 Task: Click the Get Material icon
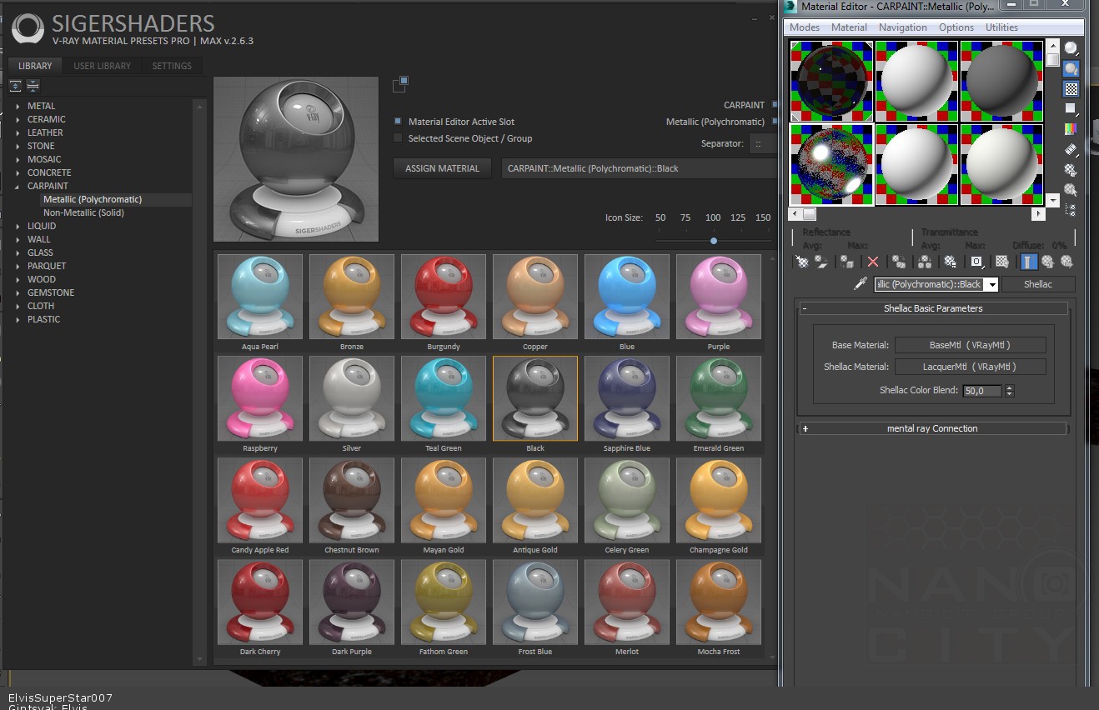coord(802,262)
